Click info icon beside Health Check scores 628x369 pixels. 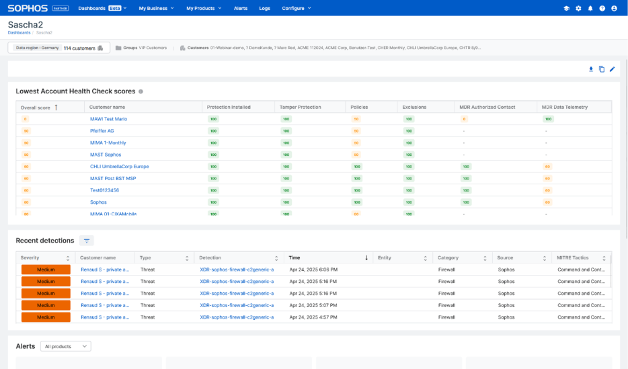141,91
